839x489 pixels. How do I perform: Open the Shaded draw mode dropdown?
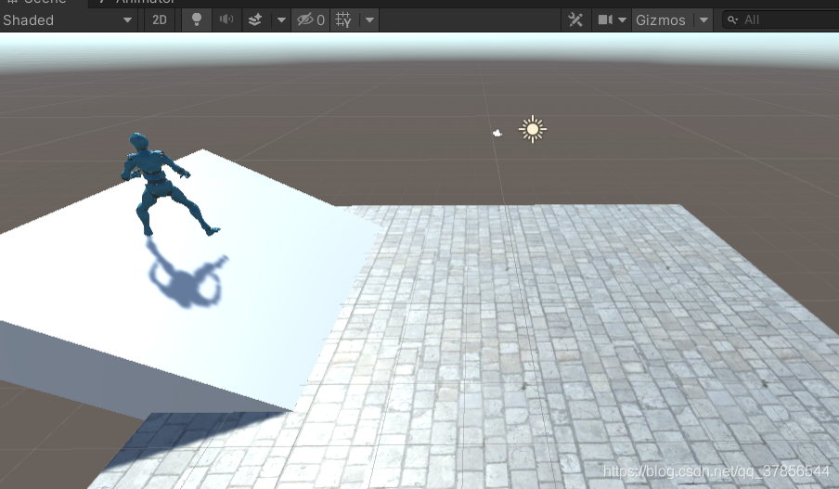[68, 20]
